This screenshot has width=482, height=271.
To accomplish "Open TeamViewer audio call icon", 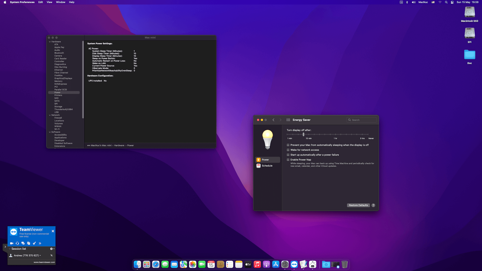I will (17, 243).
